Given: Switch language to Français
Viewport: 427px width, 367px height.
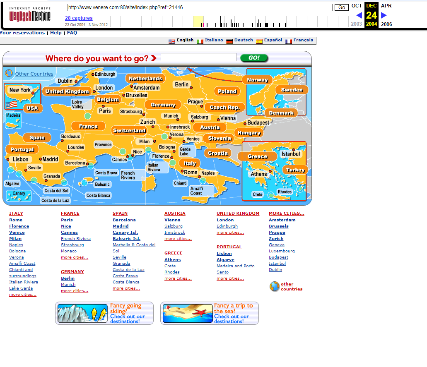Looking at the screenshot, I should (x=303, y=40).
